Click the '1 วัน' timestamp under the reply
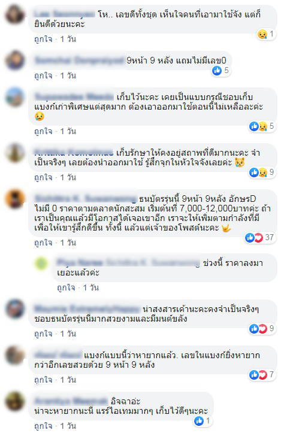This screenshot has height=436, width=296. pyautogui.click(x=91, y=287)
